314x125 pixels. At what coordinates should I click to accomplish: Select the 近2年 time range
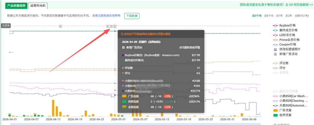click(x=289, y=16)
